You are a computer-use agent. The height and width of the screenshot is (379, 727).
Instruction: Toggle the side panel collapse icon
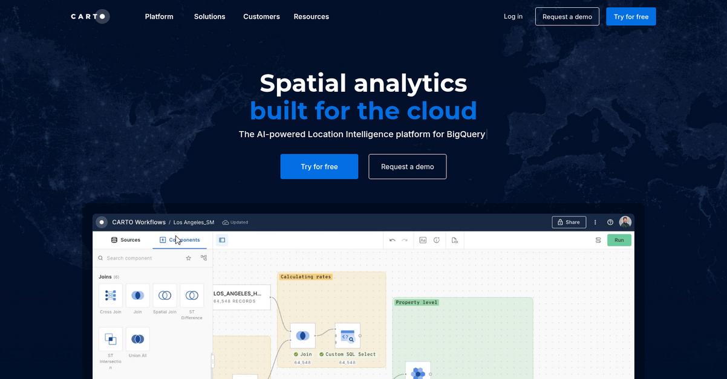click(x=222, y=240)
